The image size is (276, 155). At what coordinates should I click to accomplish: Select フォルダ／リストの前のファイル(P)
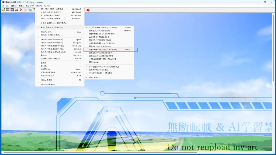click(60, 43)
